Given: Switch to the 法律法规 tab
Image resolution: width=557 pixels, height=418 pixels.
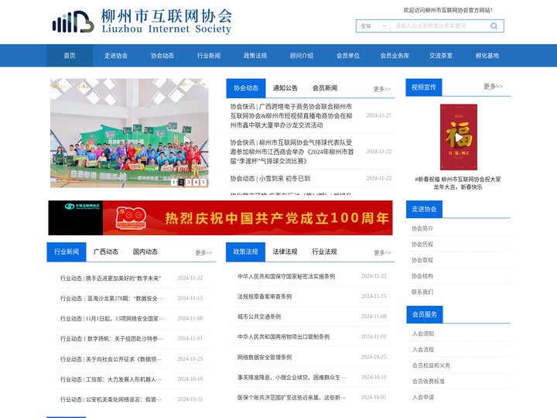Looking at the screenshot, I should coord(285,252).
